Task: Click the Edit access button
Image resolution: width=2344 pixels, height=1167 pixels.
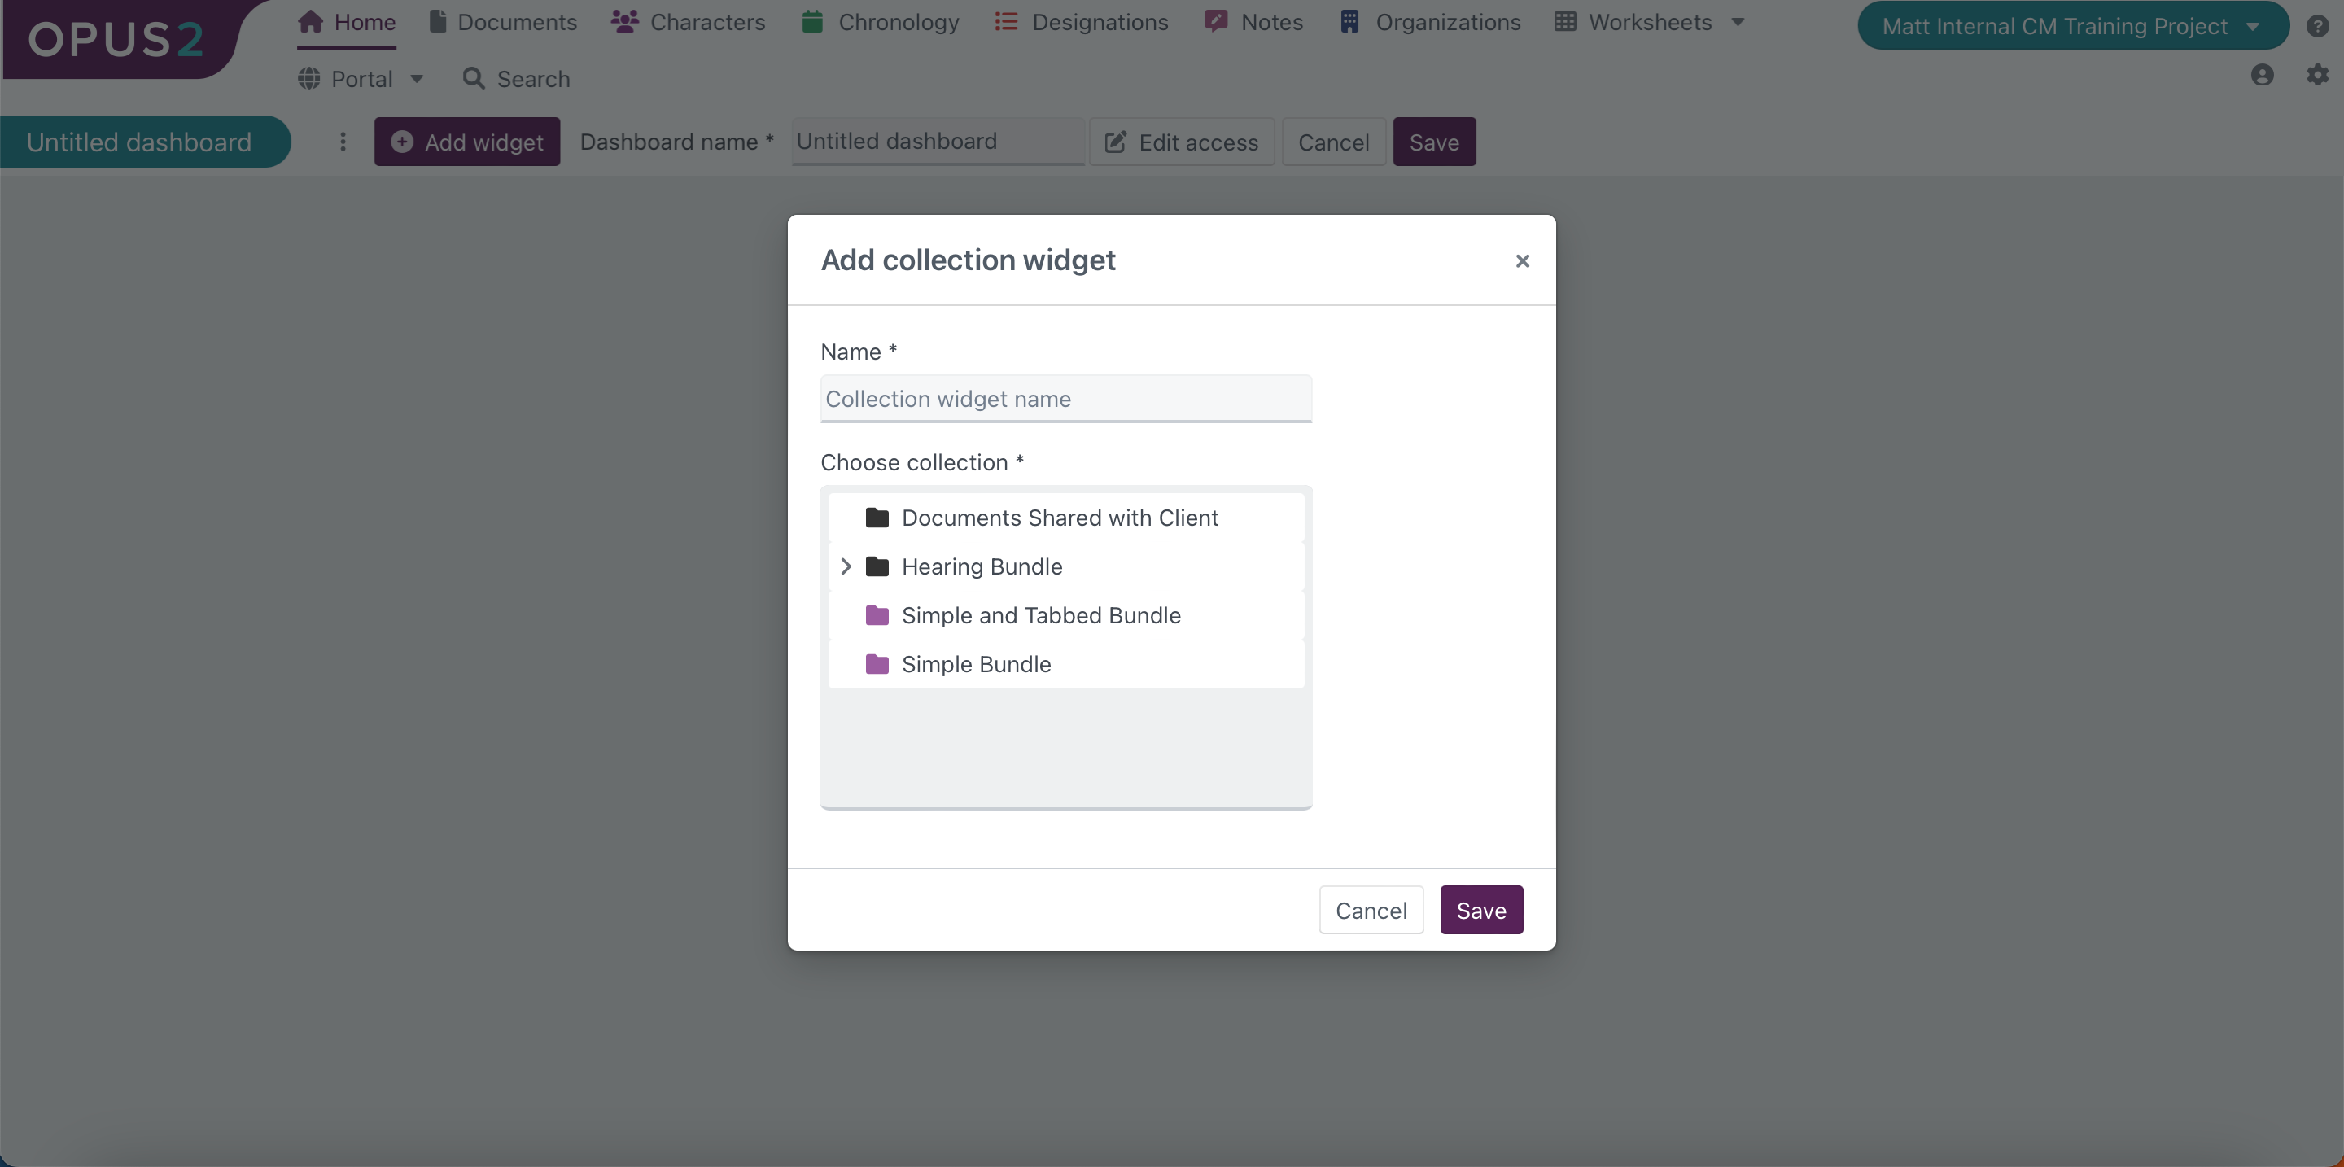Action: click(1181, 142)
